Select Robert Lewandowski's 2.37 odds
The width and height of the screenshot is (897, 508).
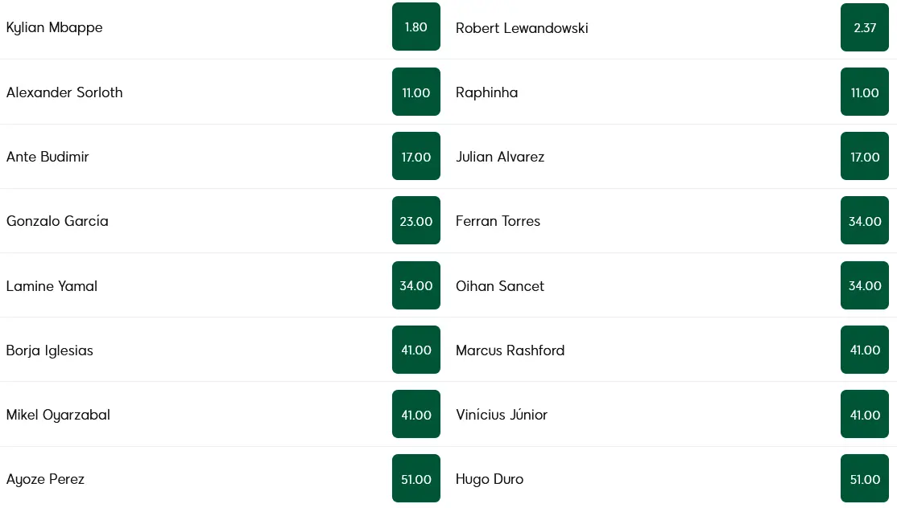(864, 28)
